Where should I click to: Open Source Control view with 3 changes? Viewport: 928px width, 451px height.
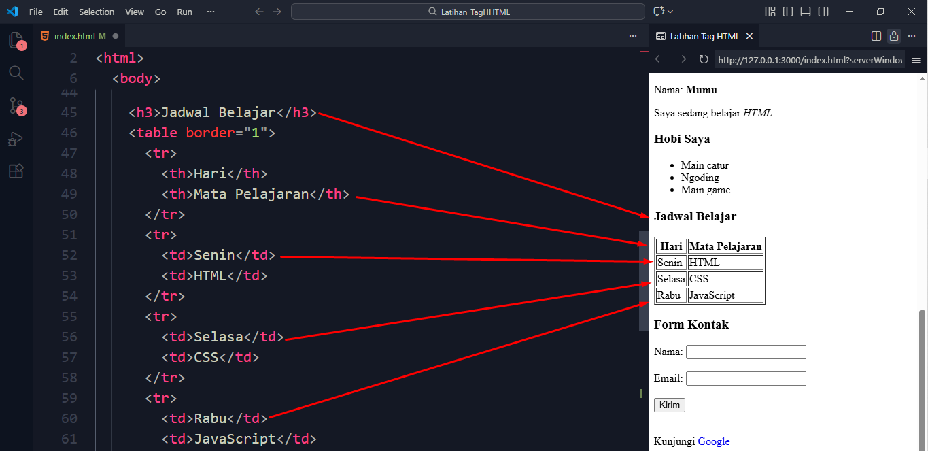pos(16,105)
